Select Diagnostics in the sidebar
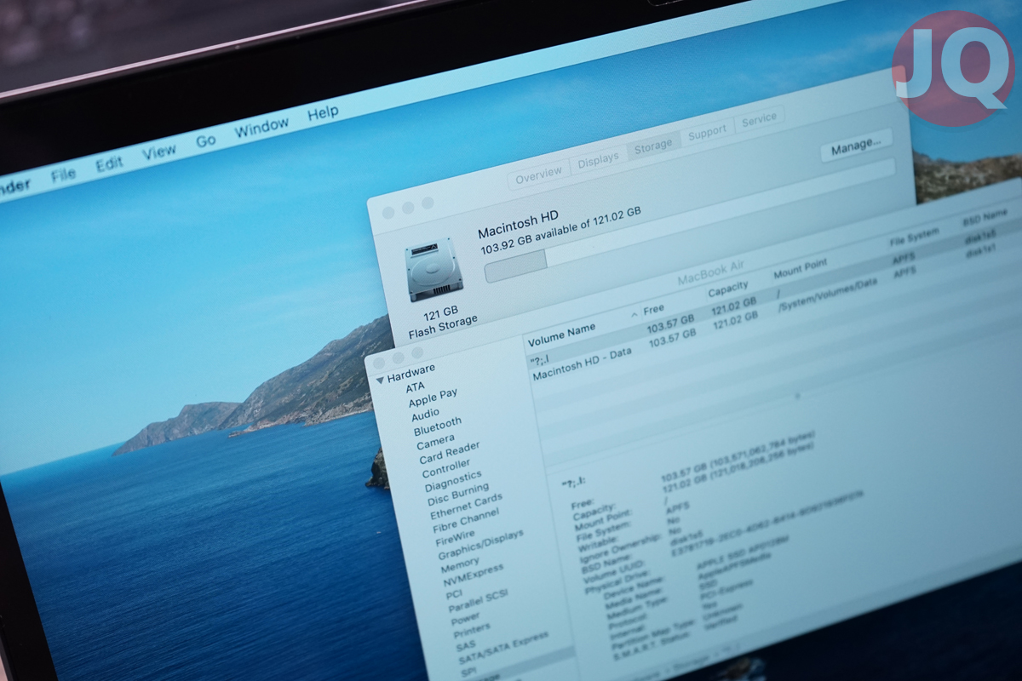 click(x=453, y=481)
